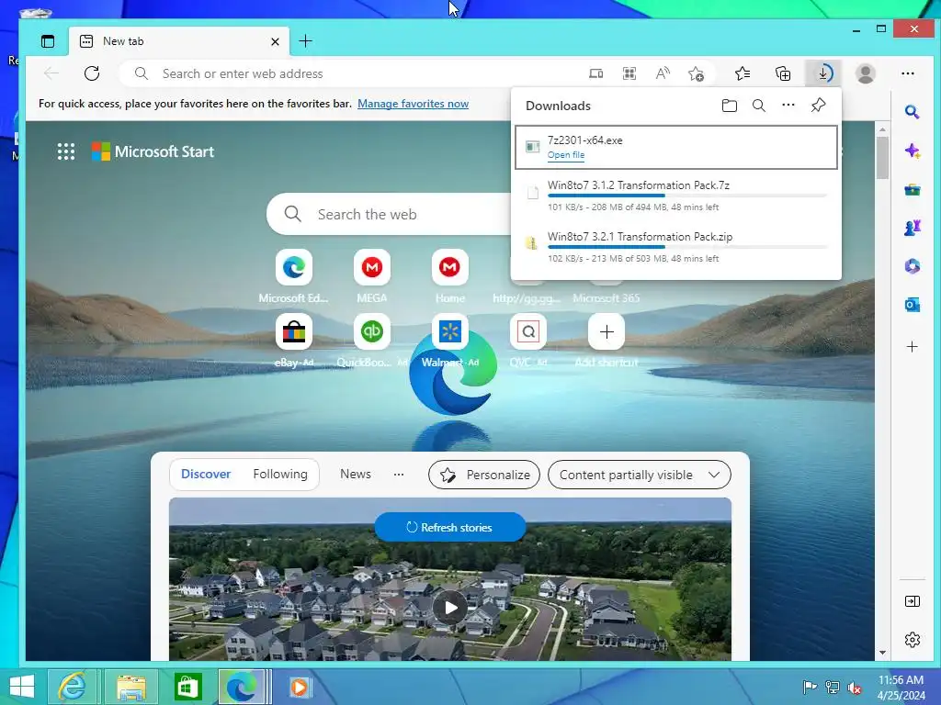Image resolution: width=941 pixels, height=705 pixels.
Task: Open downloads folder icon in Downloads panel
Action: pos(729,106)
